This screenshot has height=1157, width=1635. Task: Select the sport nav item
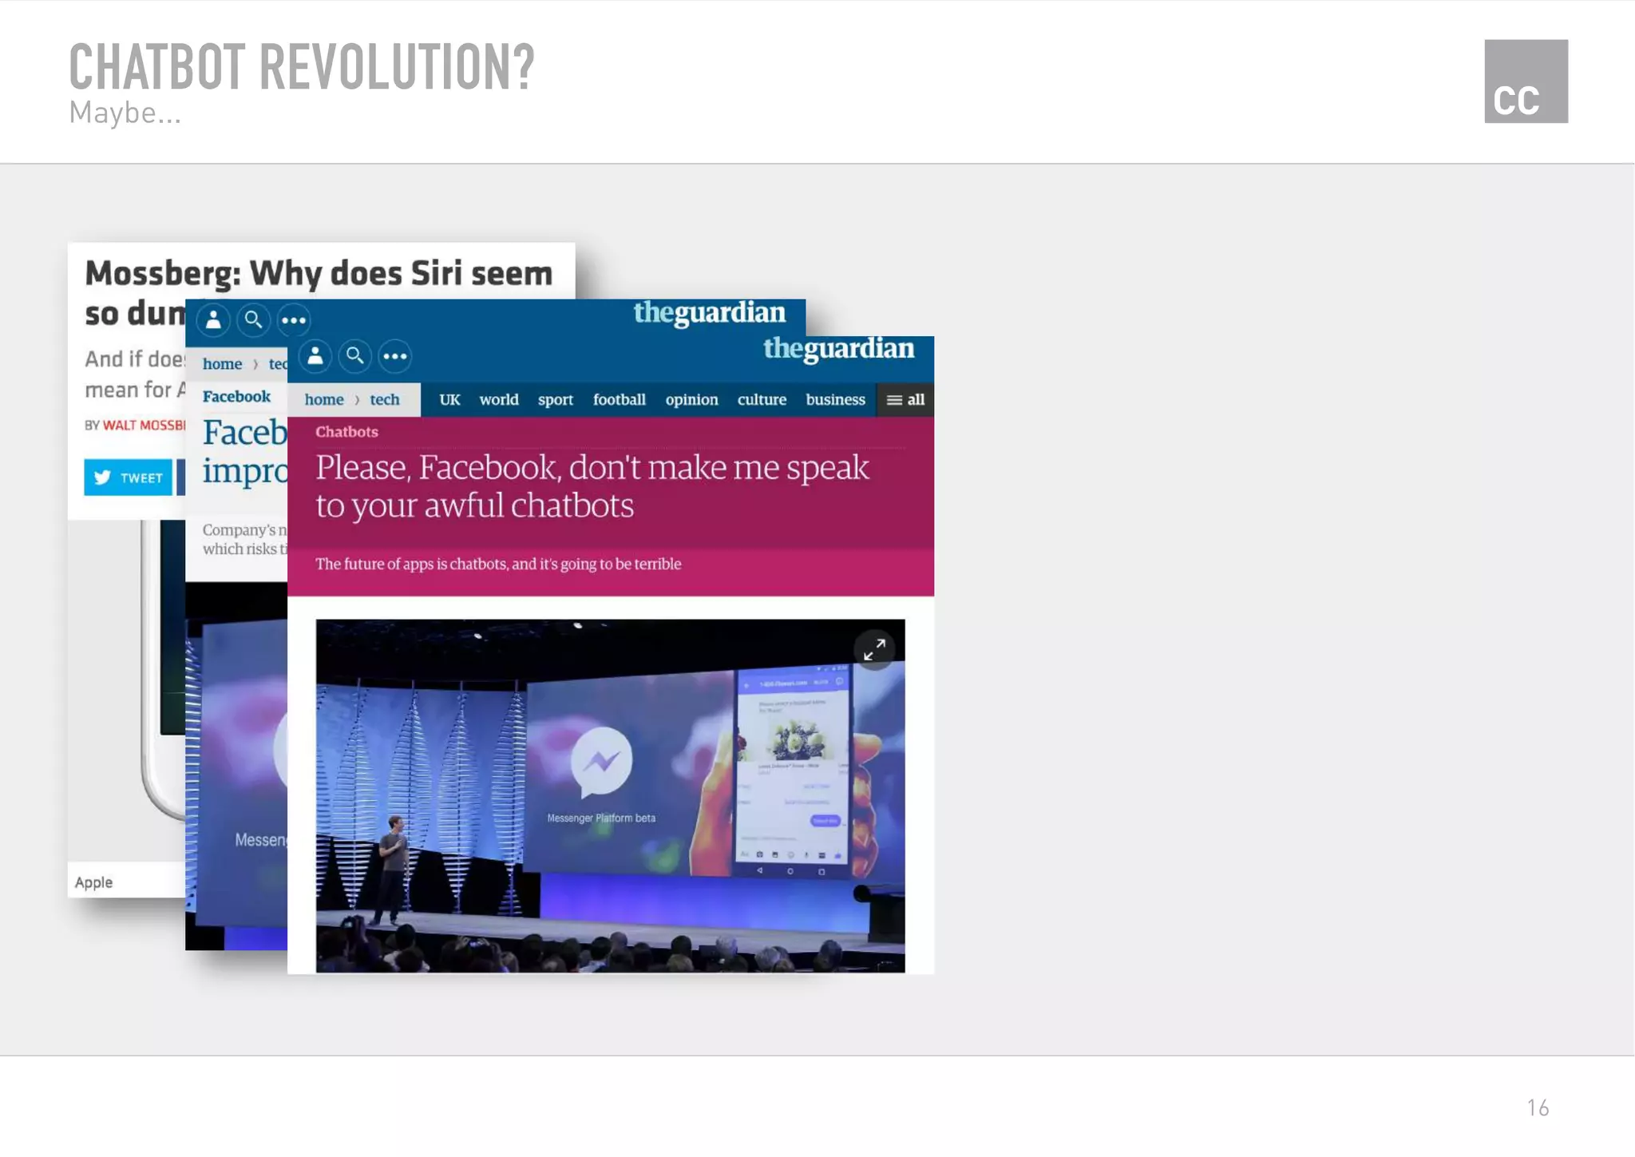click(x=556, y=400)
